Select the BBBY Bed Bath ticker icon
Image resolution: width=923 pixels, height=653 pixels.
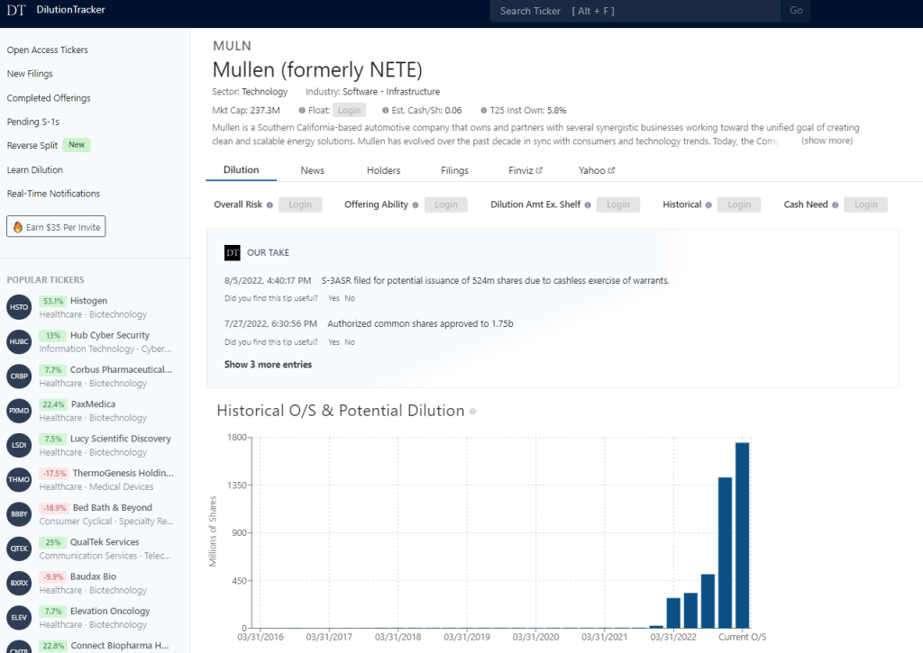tap(18, 513)
